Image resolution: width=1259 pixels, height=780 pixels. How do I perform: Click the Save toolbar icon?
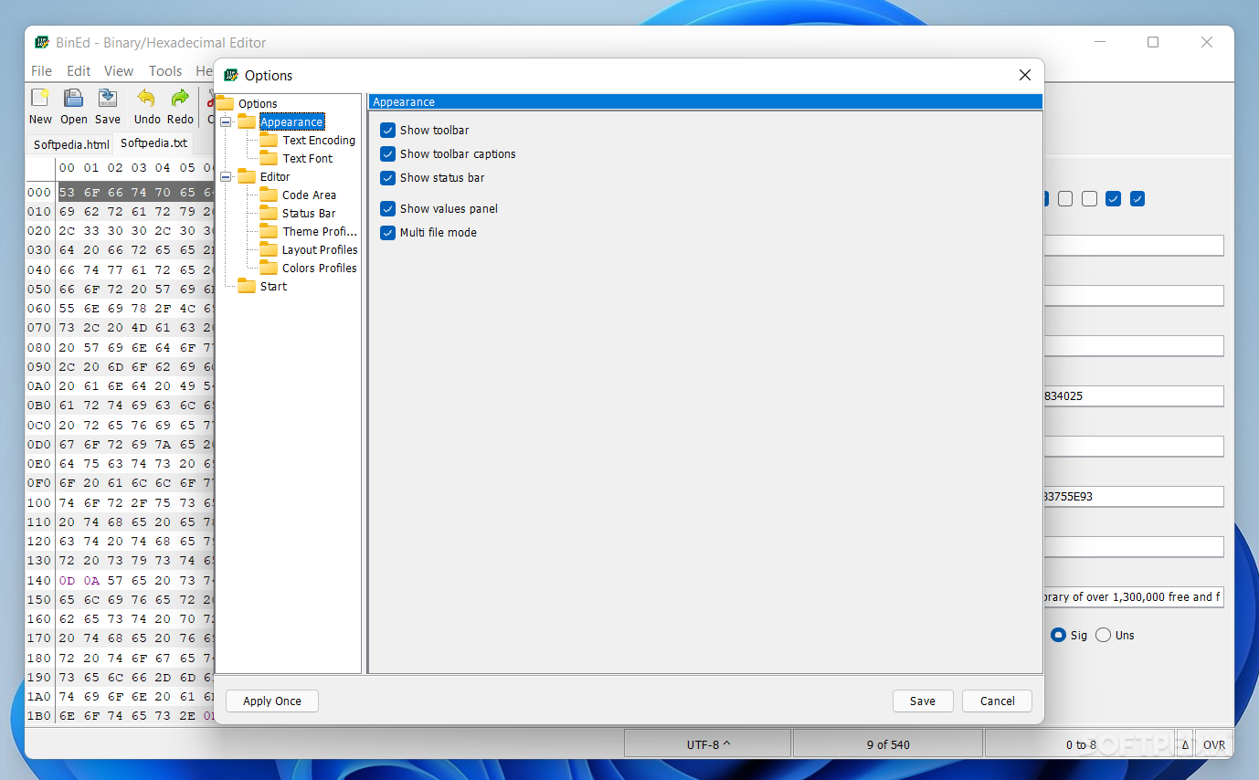(x=108, y=99)
